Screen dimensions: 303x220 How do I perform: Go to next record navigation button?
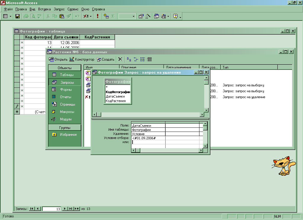point(65,208)
